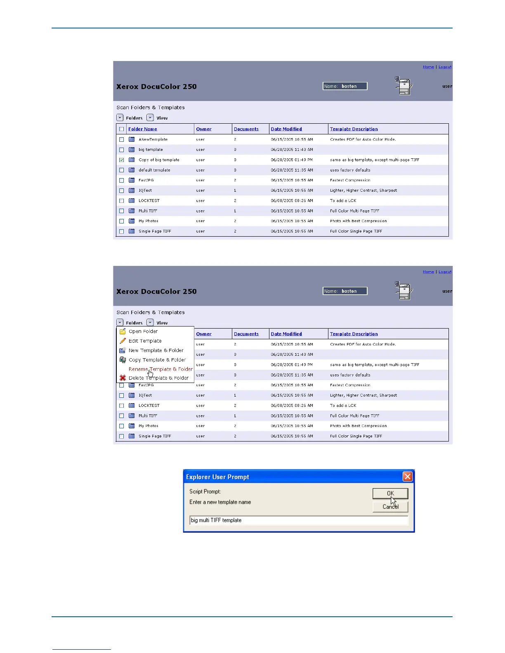The image size is (505, 653).
Task: Select New Template & Folder menu entry
Action: tap(156, 350)
